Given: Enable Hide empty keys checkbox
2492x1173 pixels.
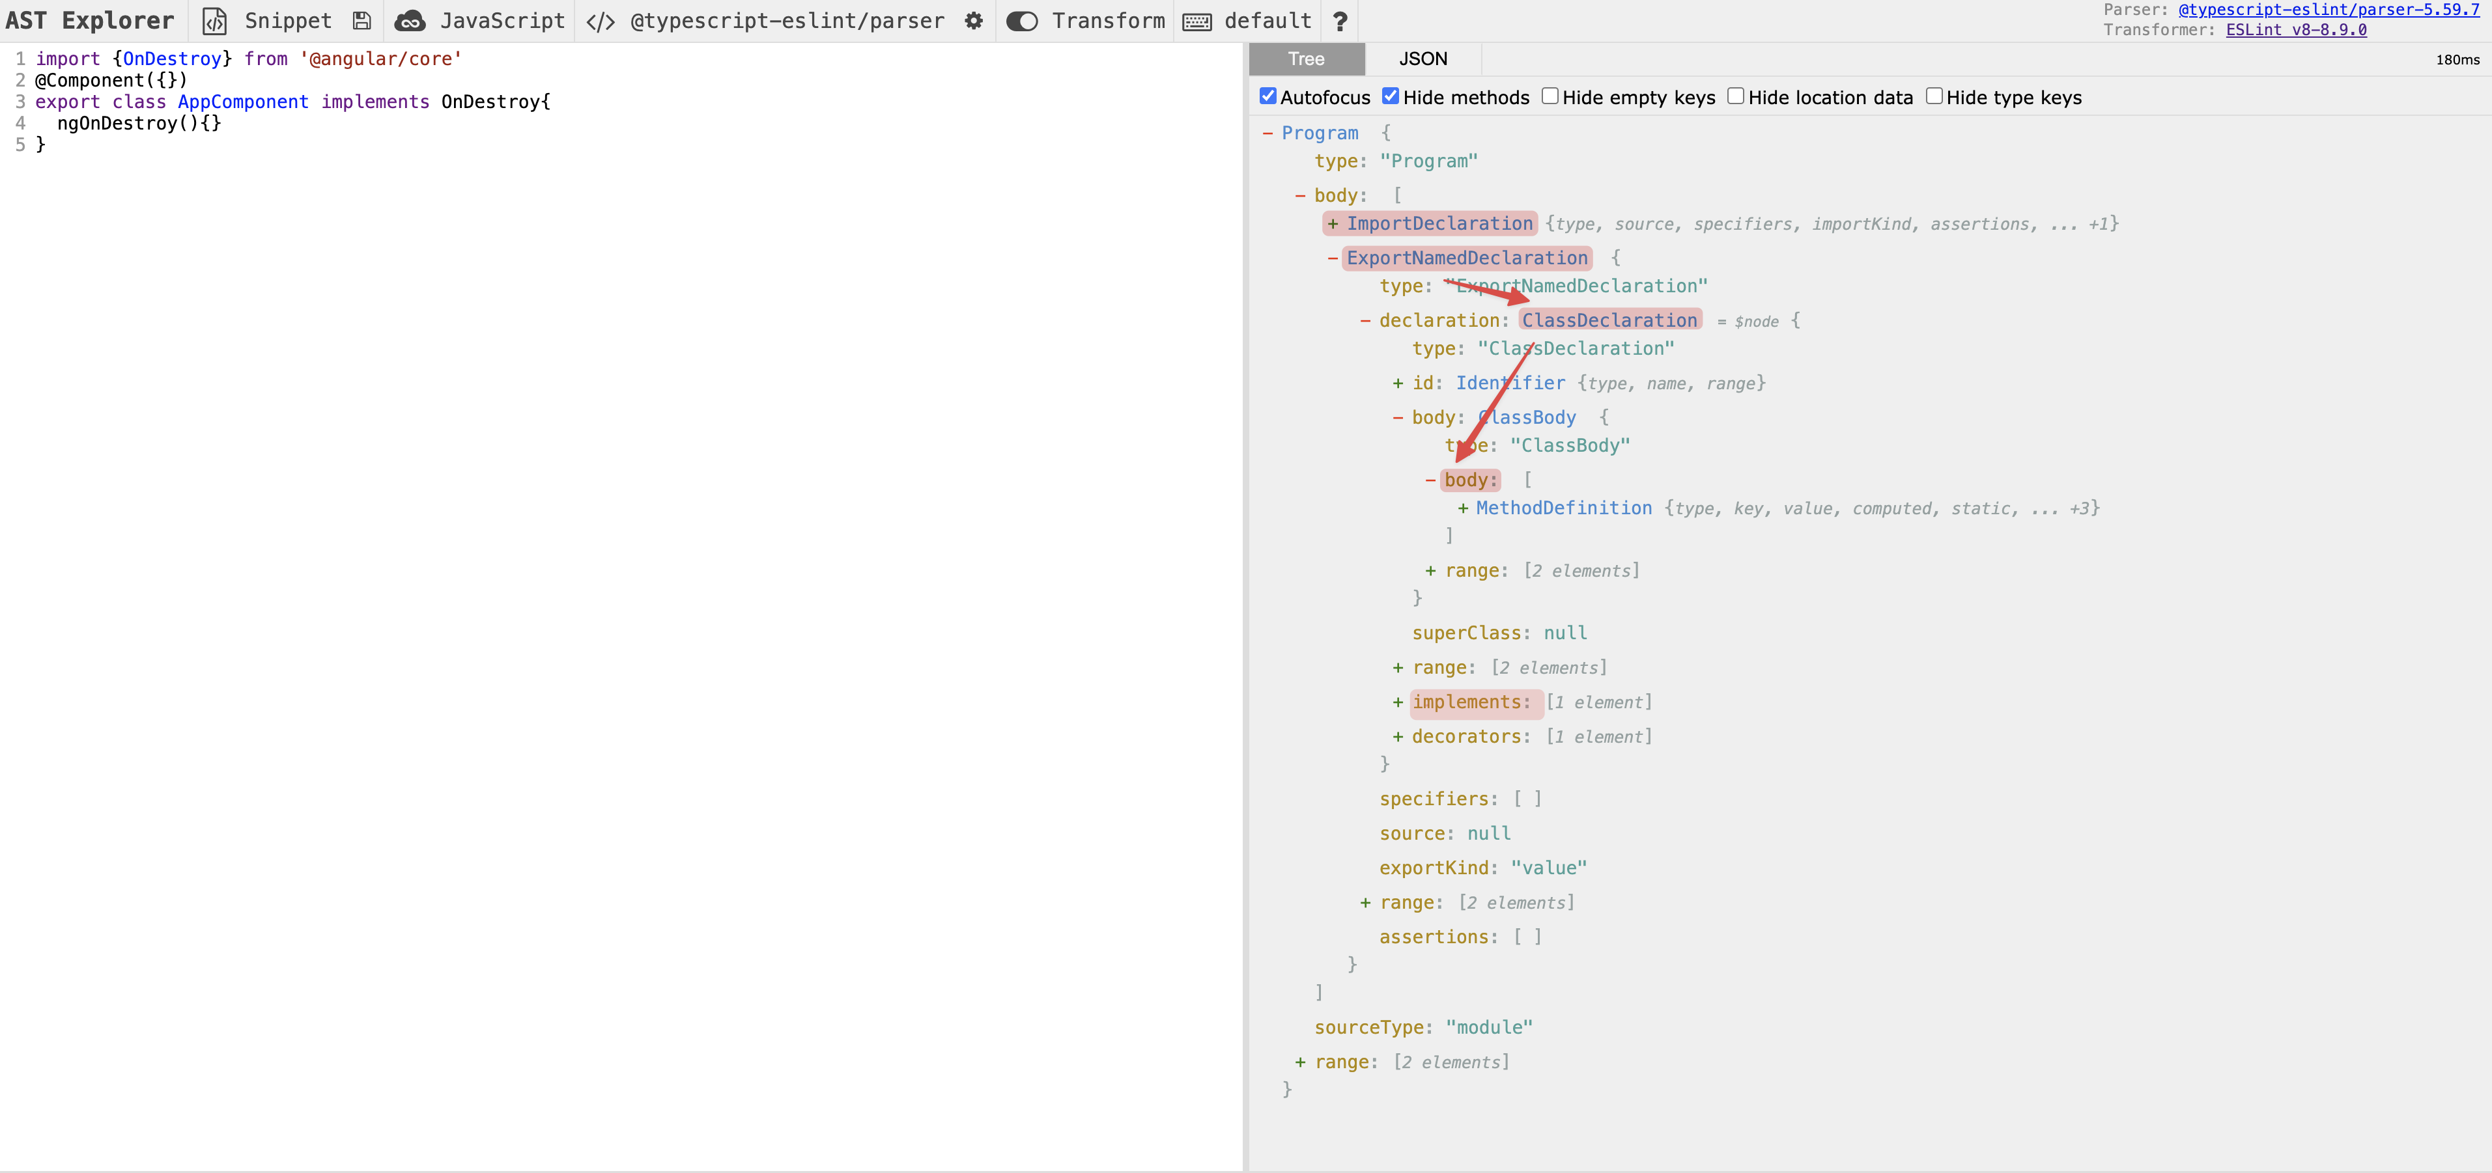Looking at the screenshot, I should (1550, 96).
